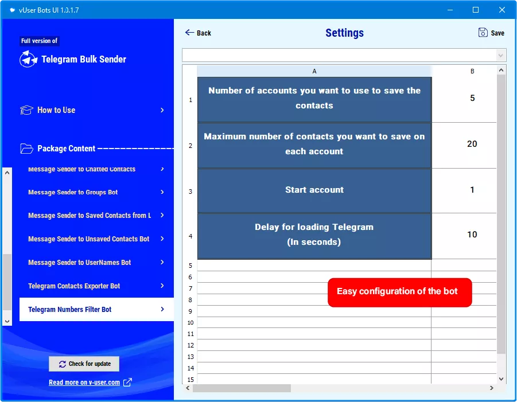This screenshot has height=402, width=517.
Task: Click the Package Content folder icon
Action: 26,149
